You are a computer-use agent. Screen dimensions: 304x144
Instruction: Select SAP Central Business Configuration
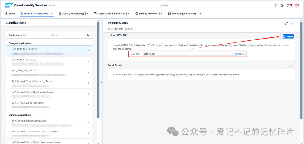(x=49, y=123)
